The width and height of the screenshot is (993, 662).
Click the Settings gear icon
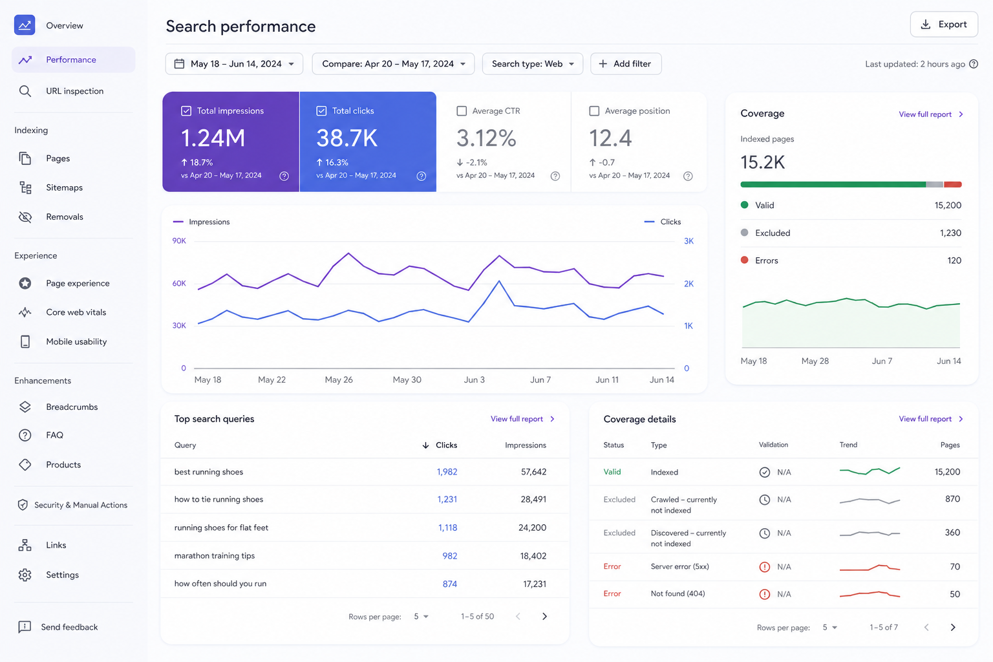pos(25,575)
